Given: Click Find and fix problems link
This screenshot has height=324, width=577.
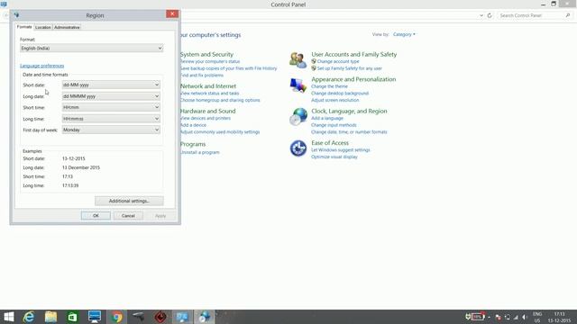Looking at the screenshot, I should [202, 75].
